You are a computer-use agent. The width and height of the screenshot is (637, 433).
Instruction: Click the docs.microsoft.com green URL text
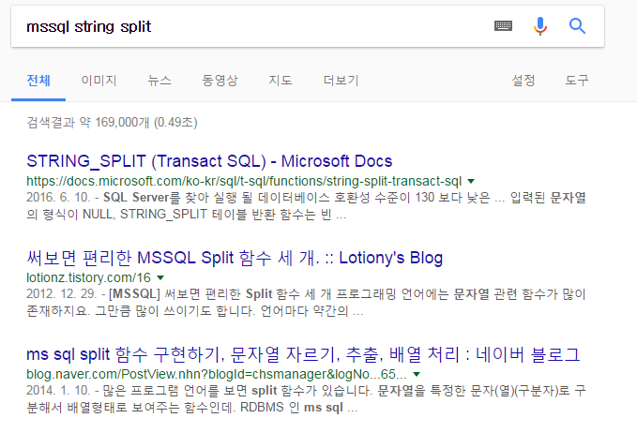tap(244, 181)
